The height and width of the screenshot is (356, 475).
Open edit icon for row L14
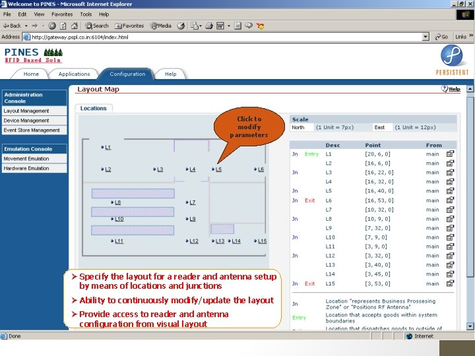point(450,274)
